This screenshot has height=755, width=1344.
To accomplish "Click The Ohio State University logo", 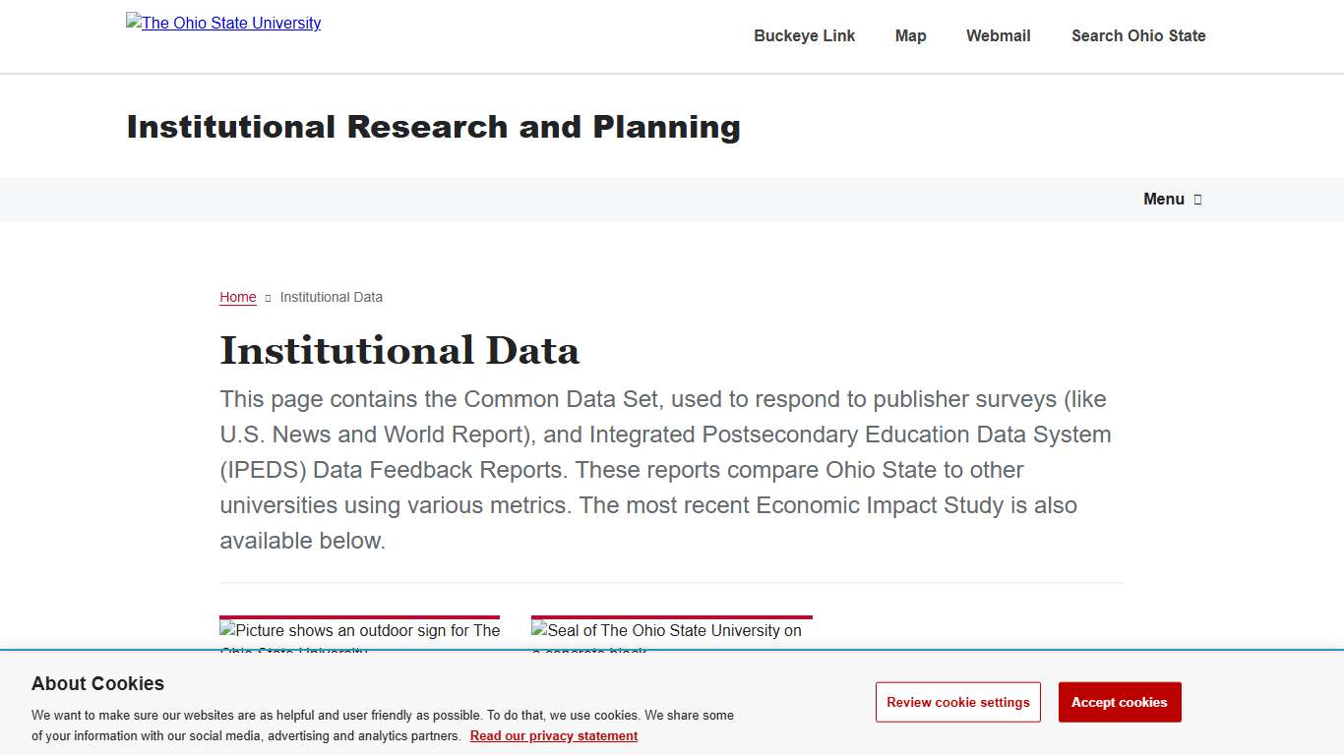I will pyautogui.click(x=222, y=23).
